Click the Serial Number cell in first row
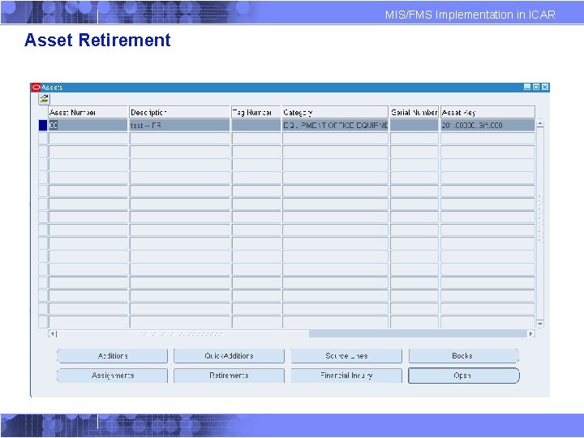The width and height of the screenshot is (584, 438). coord(414,126)
